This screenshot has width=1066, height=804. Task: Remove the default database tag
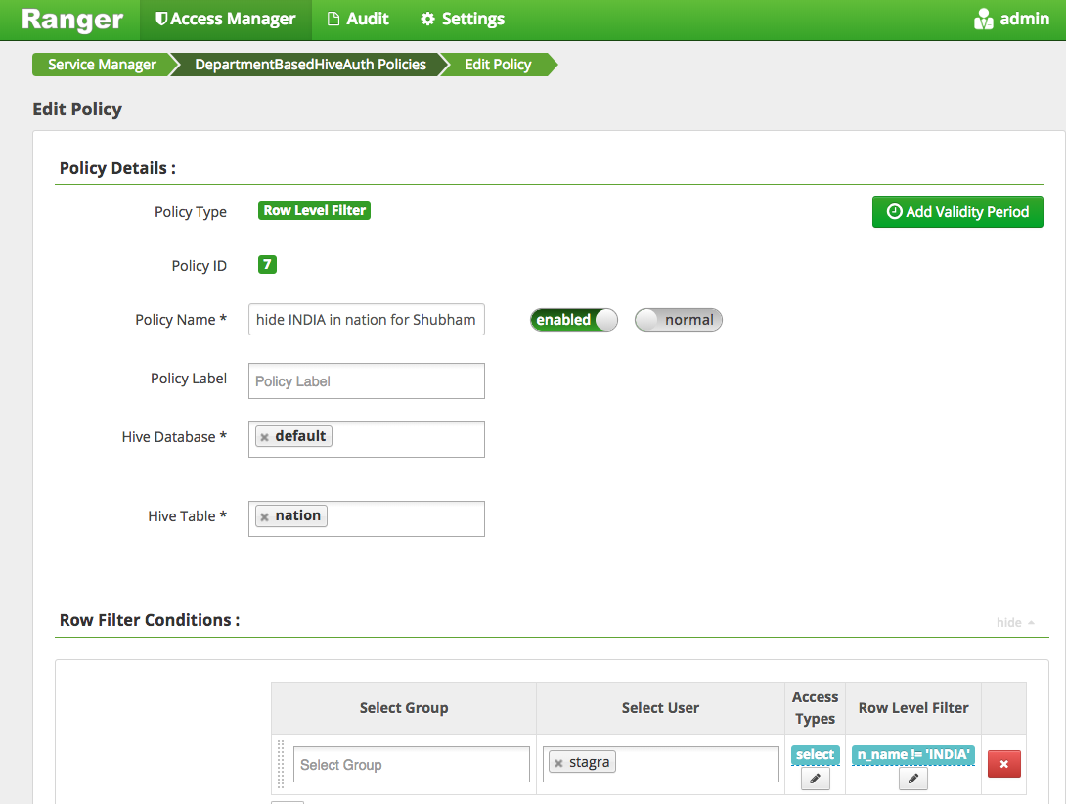(x=264, y=437)
